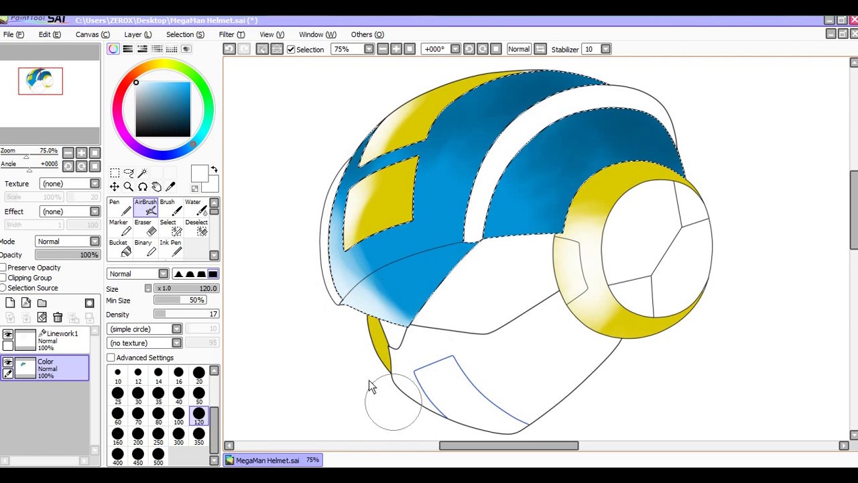Screen dimensions: 858x483
Task: Uncheck the Selection checkbox in the toolbar
Action: click(x=291, y=49)
